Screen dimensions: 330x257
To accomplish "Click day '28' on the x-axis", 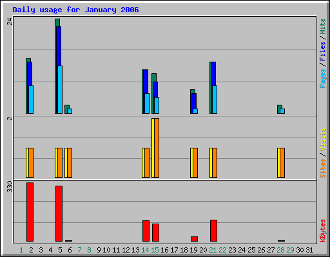I will [280, 250].
